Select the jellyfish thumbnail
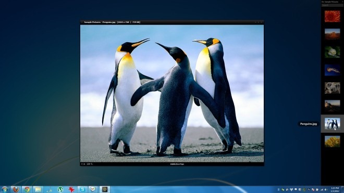Viewport: 344px width, 193px height. pyautogui.click(x=332, y=70)
